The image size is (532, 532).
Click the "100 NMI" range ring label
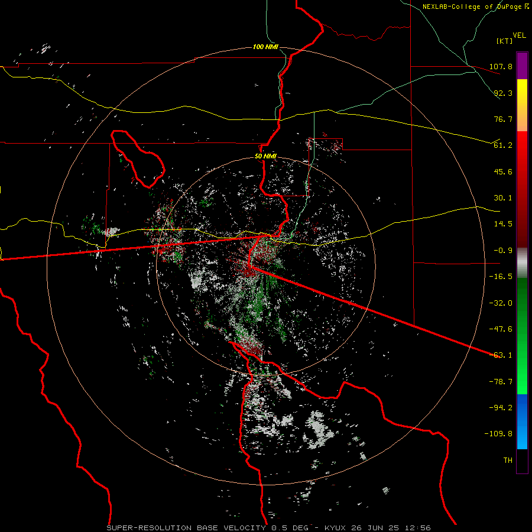[x=265, y=47]
